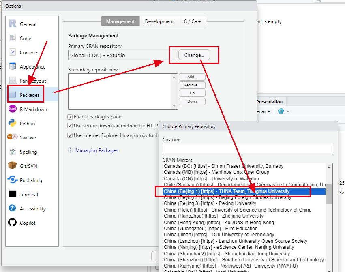Open the Spelling options label
This screenshot has width=345, height=272.
[x=28, y=152]
